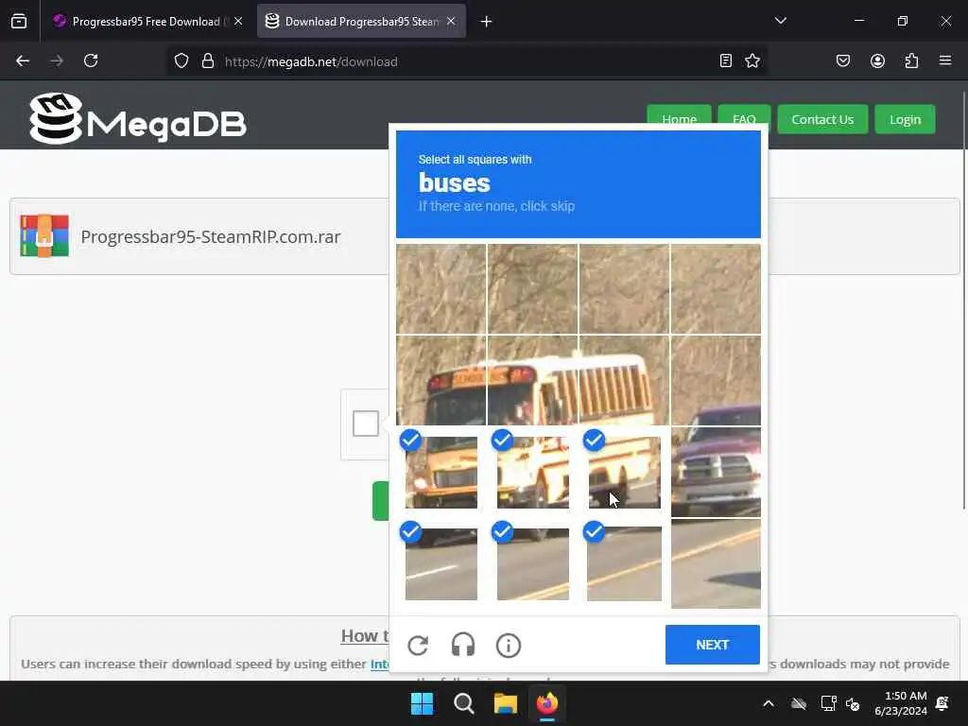Go back to previous page
Screen dimensions: 968x726
[23, 61]
